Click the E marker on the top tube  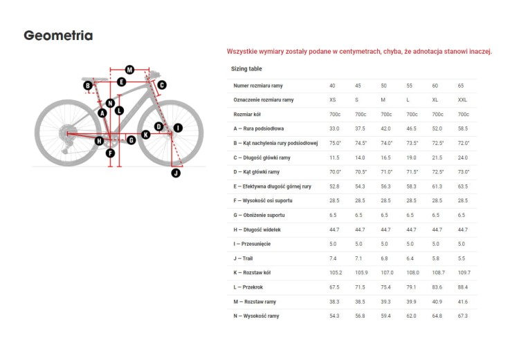coord(122,82)
